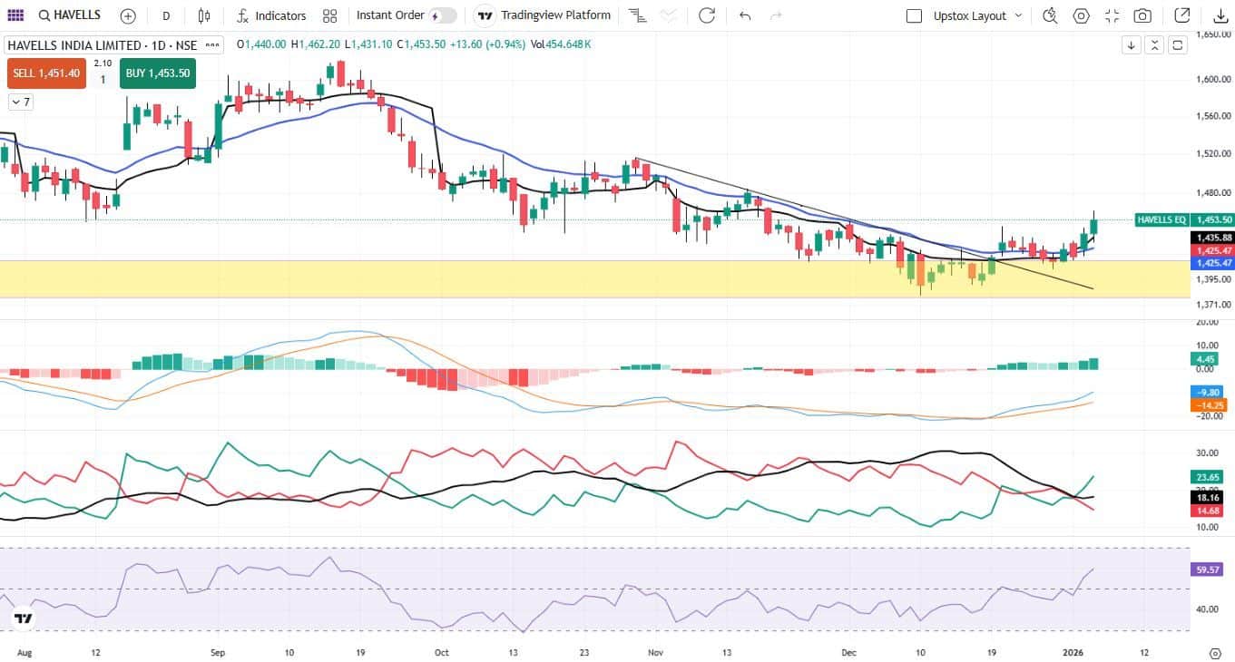Click the RSI 59.57 value label
Image resolution: width=1235 pixels, height=662 pixels.
[1209, 570]
